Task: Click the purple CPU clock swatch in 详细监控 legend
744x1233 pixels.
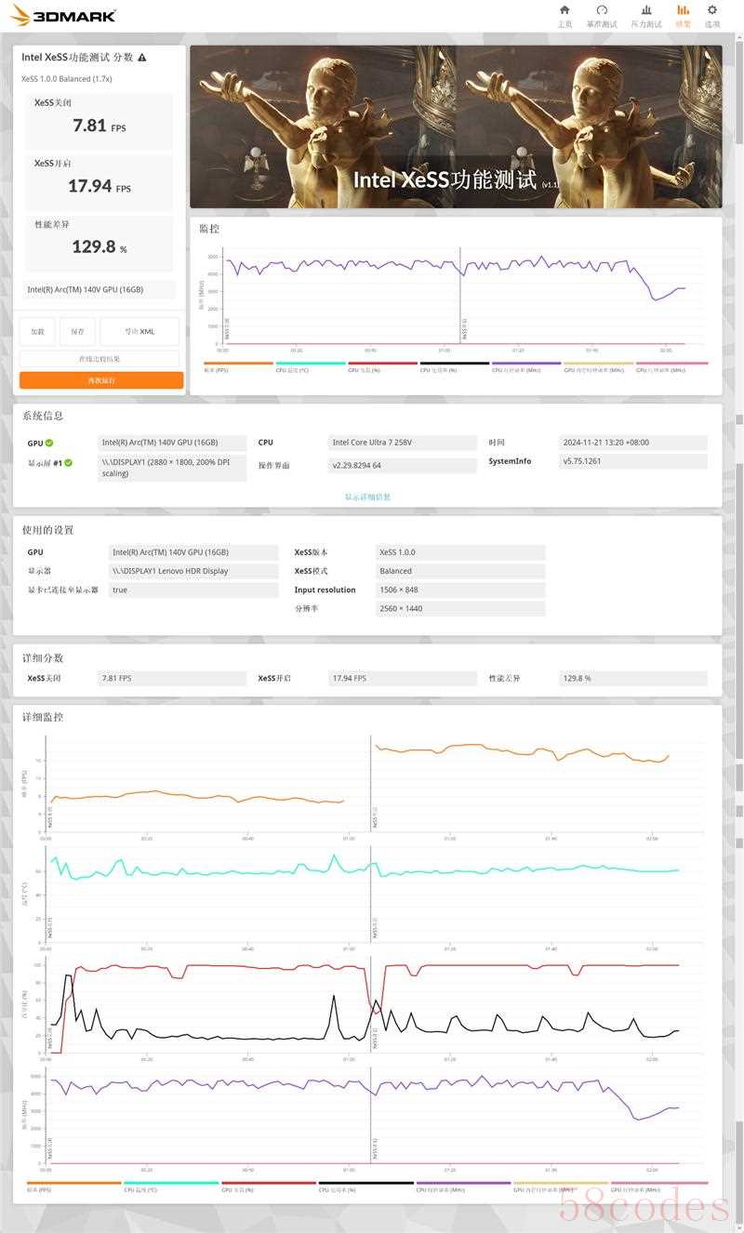Action: coord(462,1185)
